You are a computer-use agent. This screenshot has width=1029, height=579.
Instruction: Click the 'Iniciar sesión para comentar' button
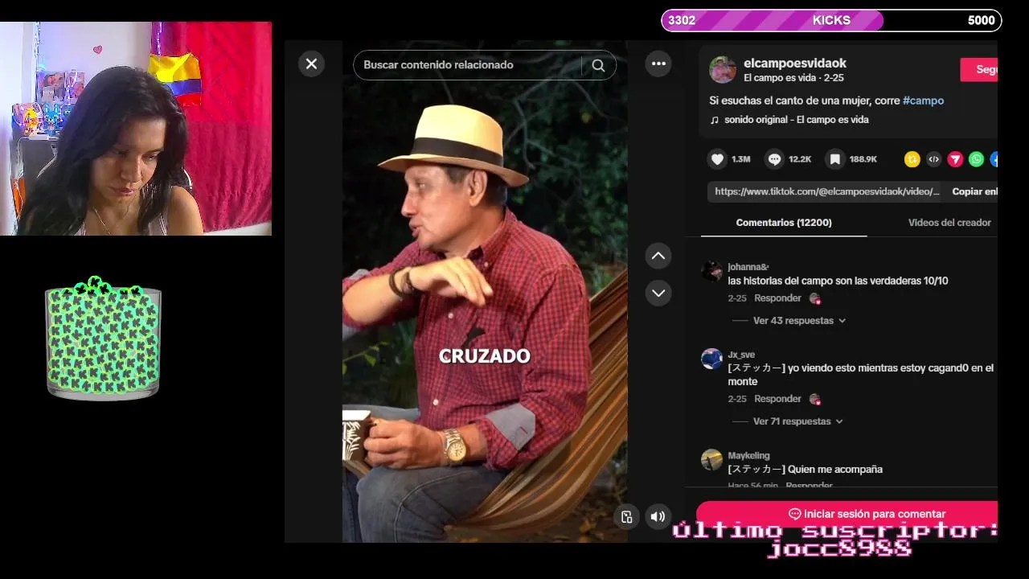pyautogui.click(x=847, y=514)
